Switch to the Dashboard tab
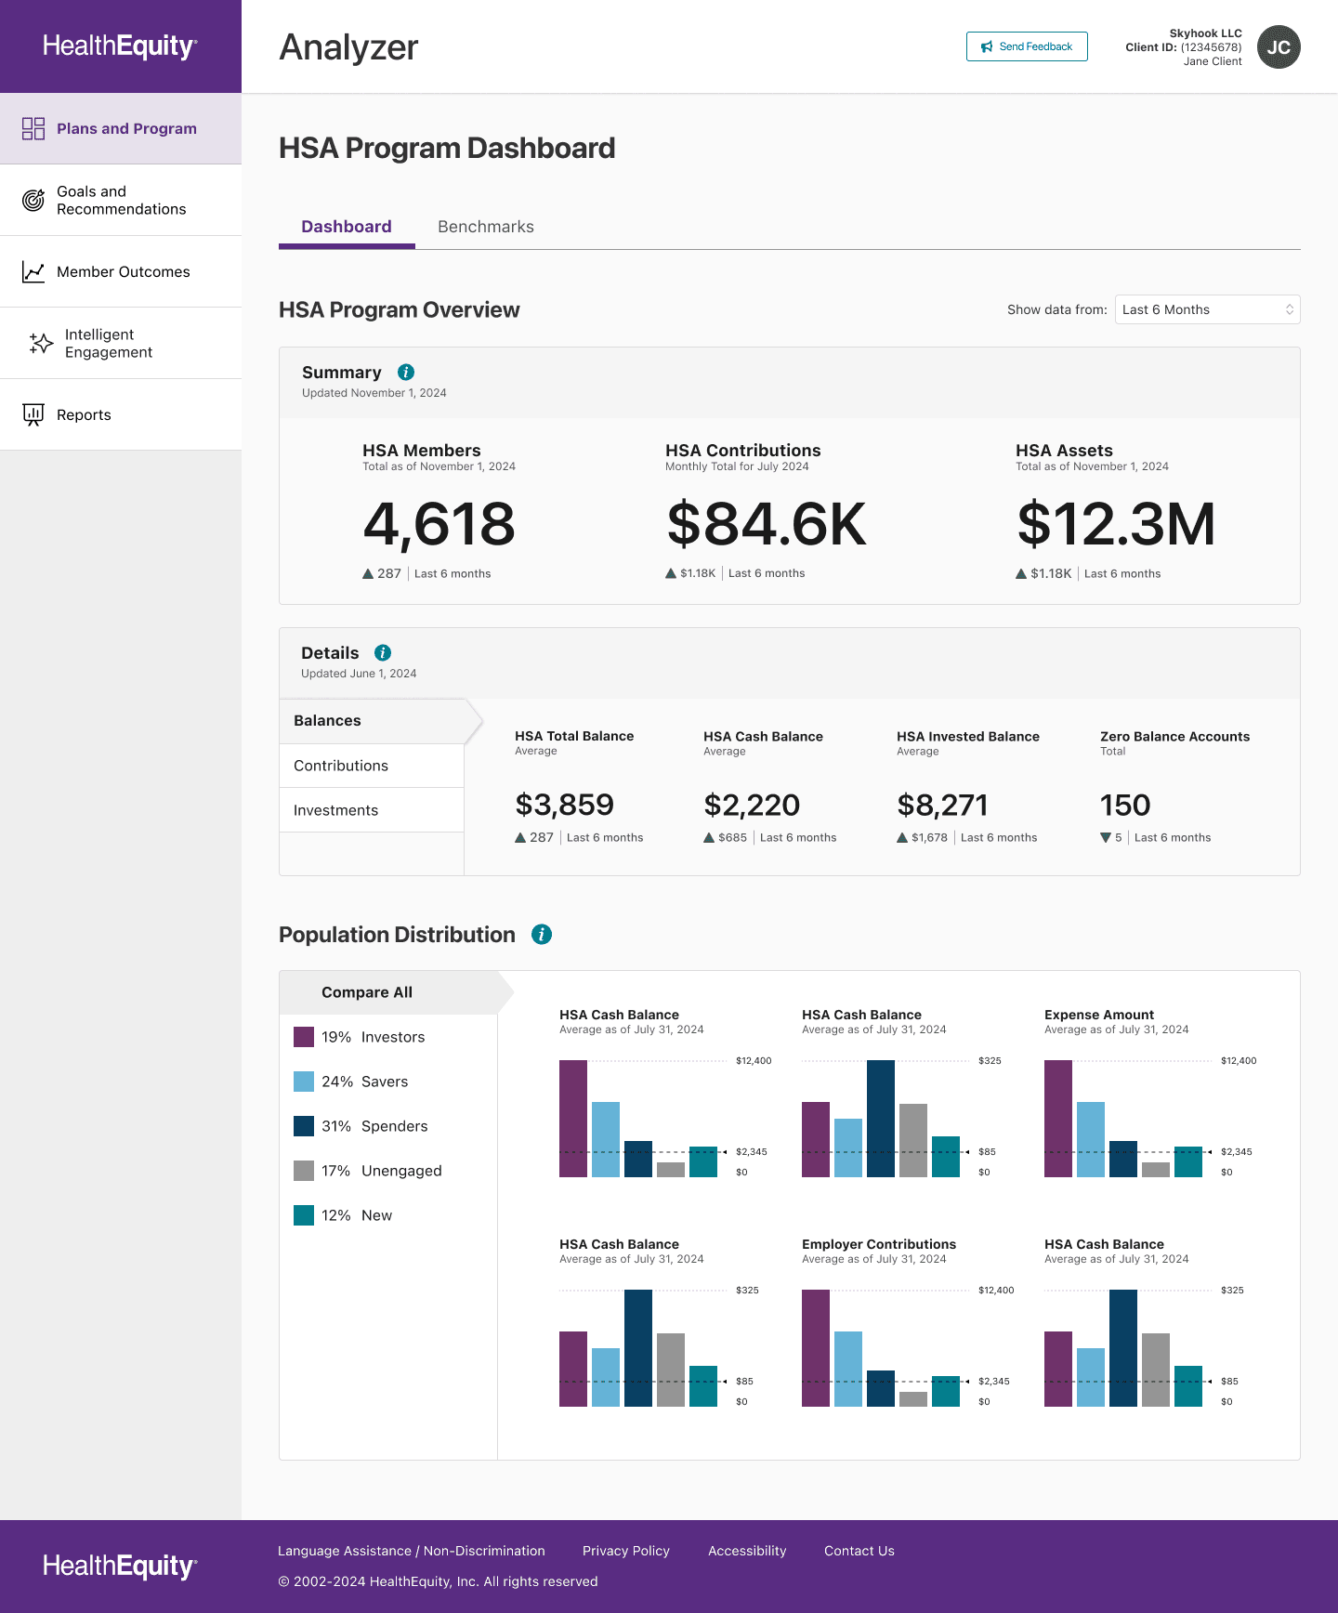Image resolution: width=1338 pixels, height=1613 pixels. [347, 227]
